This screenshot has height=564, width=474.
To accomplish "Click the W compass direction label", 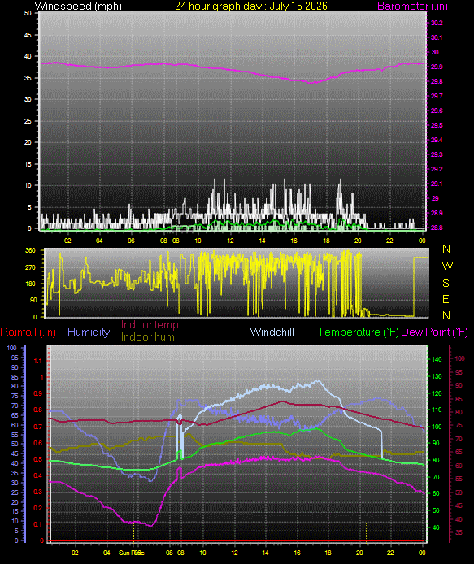I will (x=447, y=267).
